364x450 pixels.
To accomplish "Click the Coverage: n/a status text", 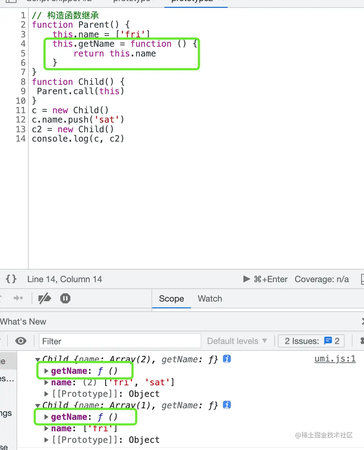I will (x=322, y=279).
